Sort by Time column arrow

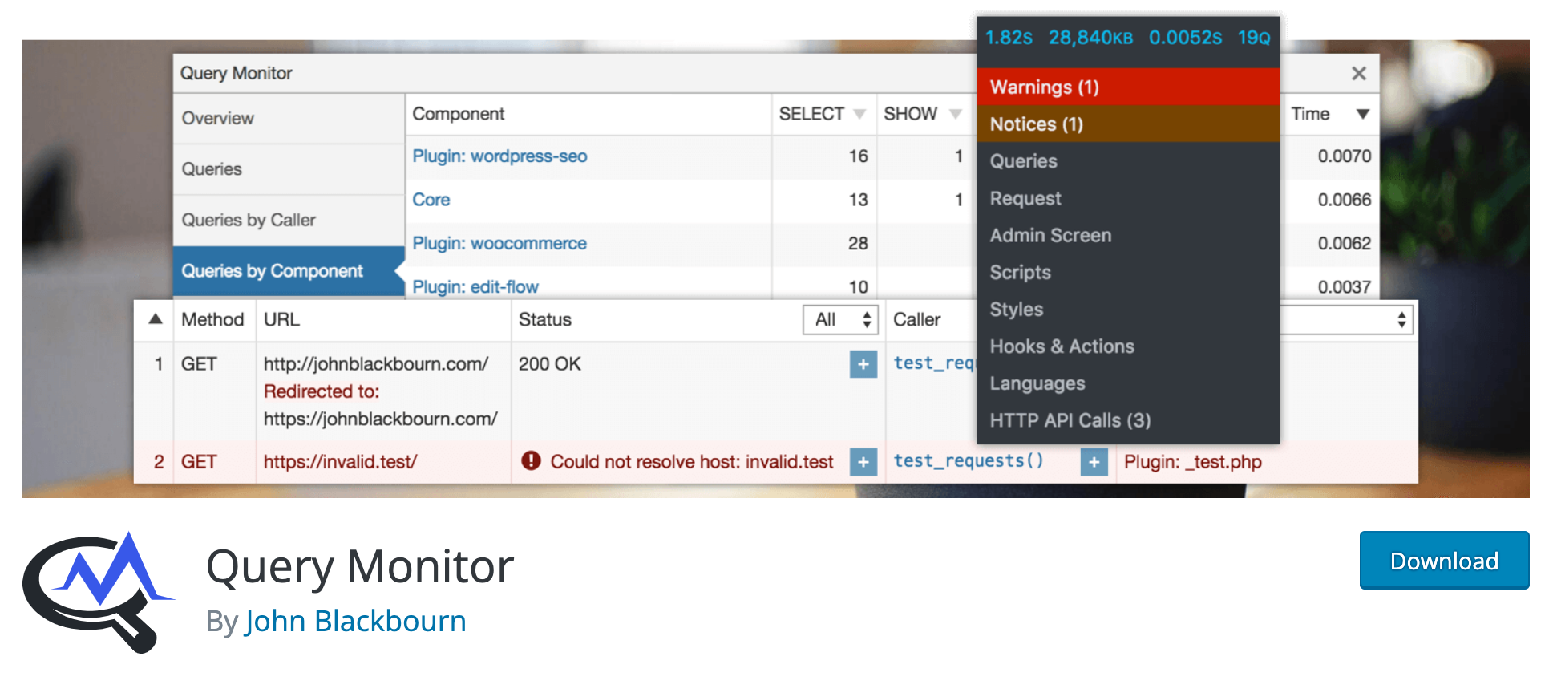pos(1362,114)
